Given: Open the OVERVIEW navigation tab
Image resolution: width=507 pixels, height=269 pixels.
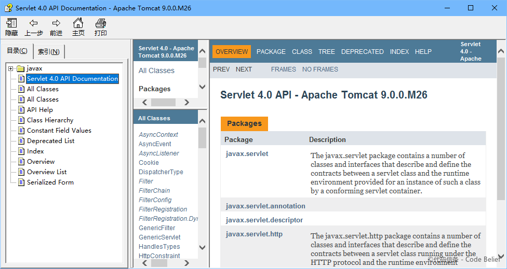Looking at the screenshot, I should pos(232,52).
